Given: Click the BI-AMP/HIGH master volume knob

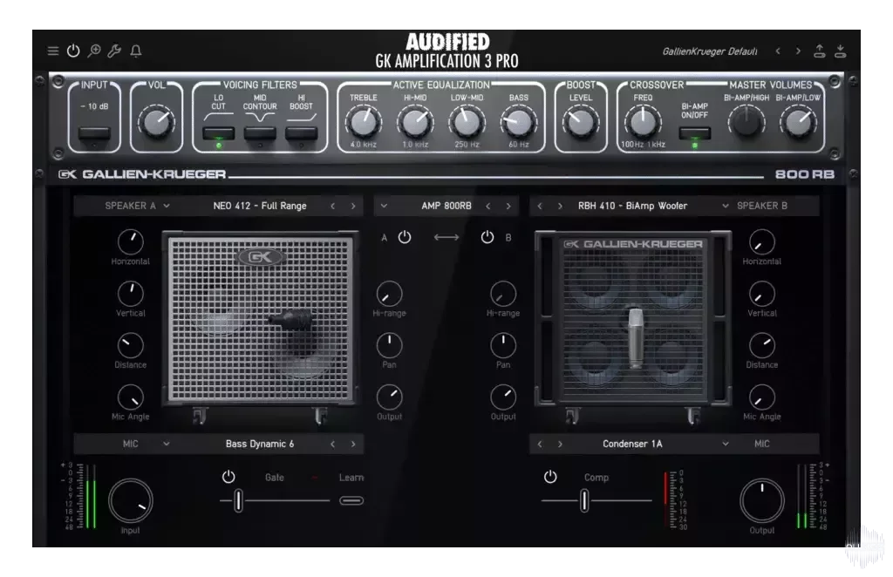Looking at the screenshot, I should pos(746,122).
